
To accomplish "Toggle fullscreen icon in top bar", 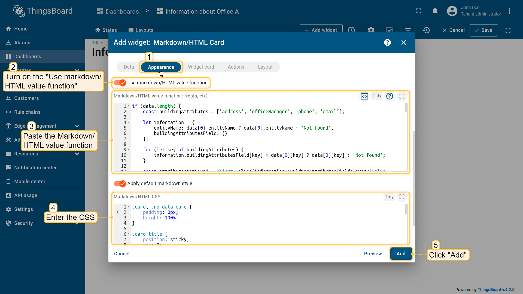I will 419,11.
